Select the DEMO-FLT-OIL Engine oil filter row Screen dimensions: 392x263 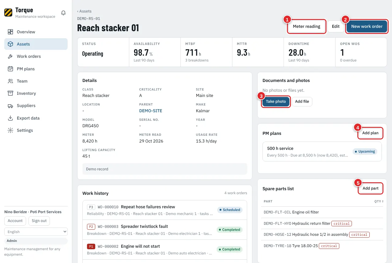(x=323, y=212)
